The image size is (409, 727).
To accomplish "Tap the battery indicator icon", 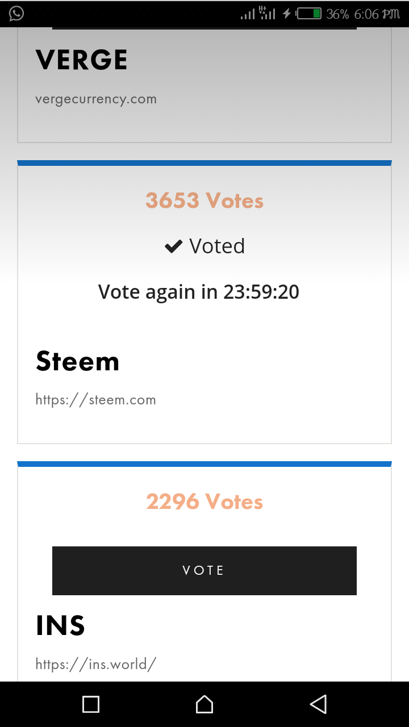I will 310,14.
